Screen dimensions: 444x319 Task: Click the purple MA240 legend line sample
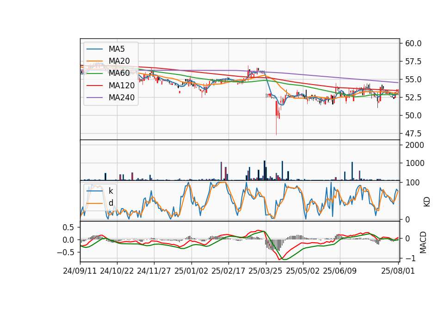coord(94,98)
